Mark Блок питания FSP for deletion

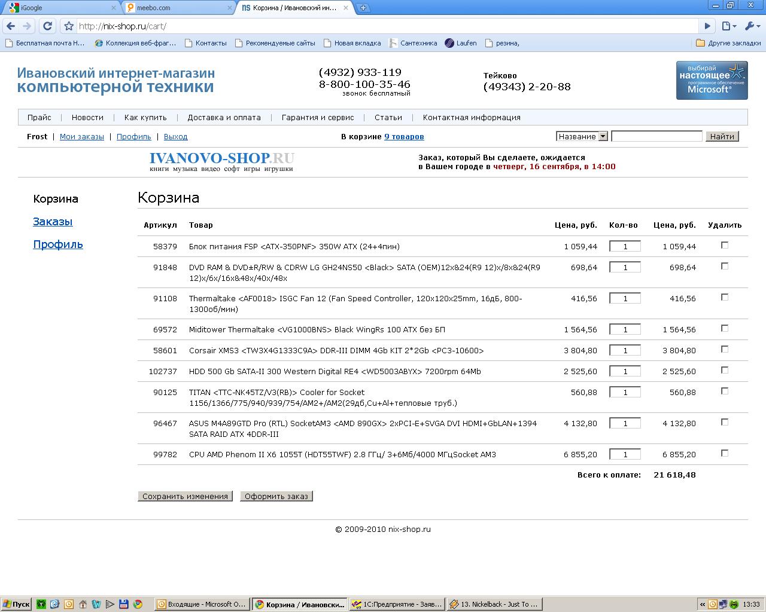coord(725,245)
